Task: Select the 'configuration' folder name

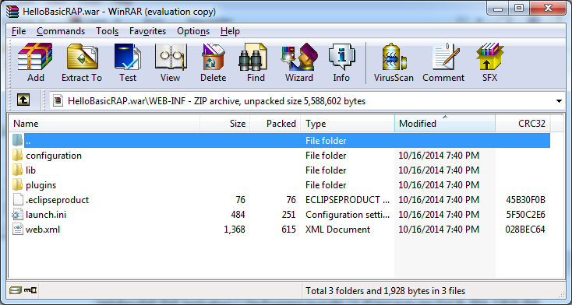Action: click(x=54, y=156)
